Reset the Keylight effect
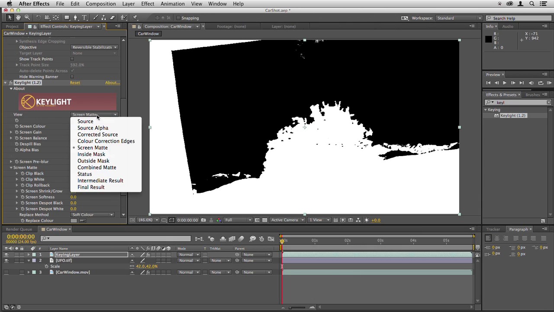 pyautogui.click(x=75, y=83)
